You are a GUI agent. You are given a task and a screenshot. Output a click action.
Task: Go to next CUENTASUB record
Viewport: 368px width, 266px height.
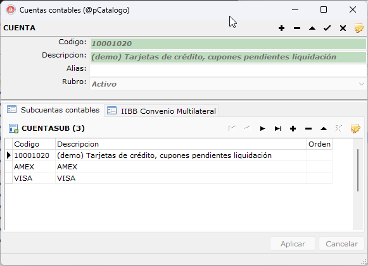point(262,128)
